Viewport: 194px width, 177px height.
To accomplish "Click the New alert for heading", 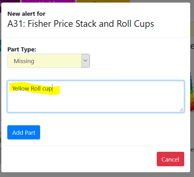I will coord(26,14).
